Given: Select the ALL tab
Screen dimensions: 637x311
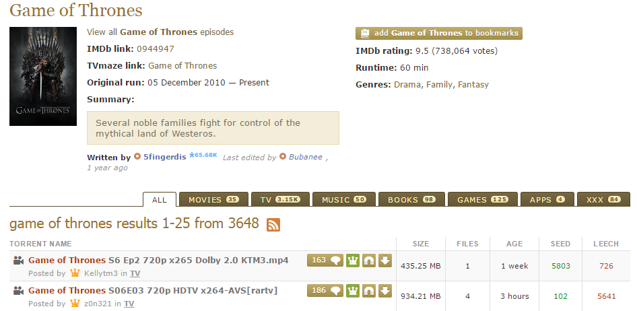Looking at the screenshot, I should point(159,200).
